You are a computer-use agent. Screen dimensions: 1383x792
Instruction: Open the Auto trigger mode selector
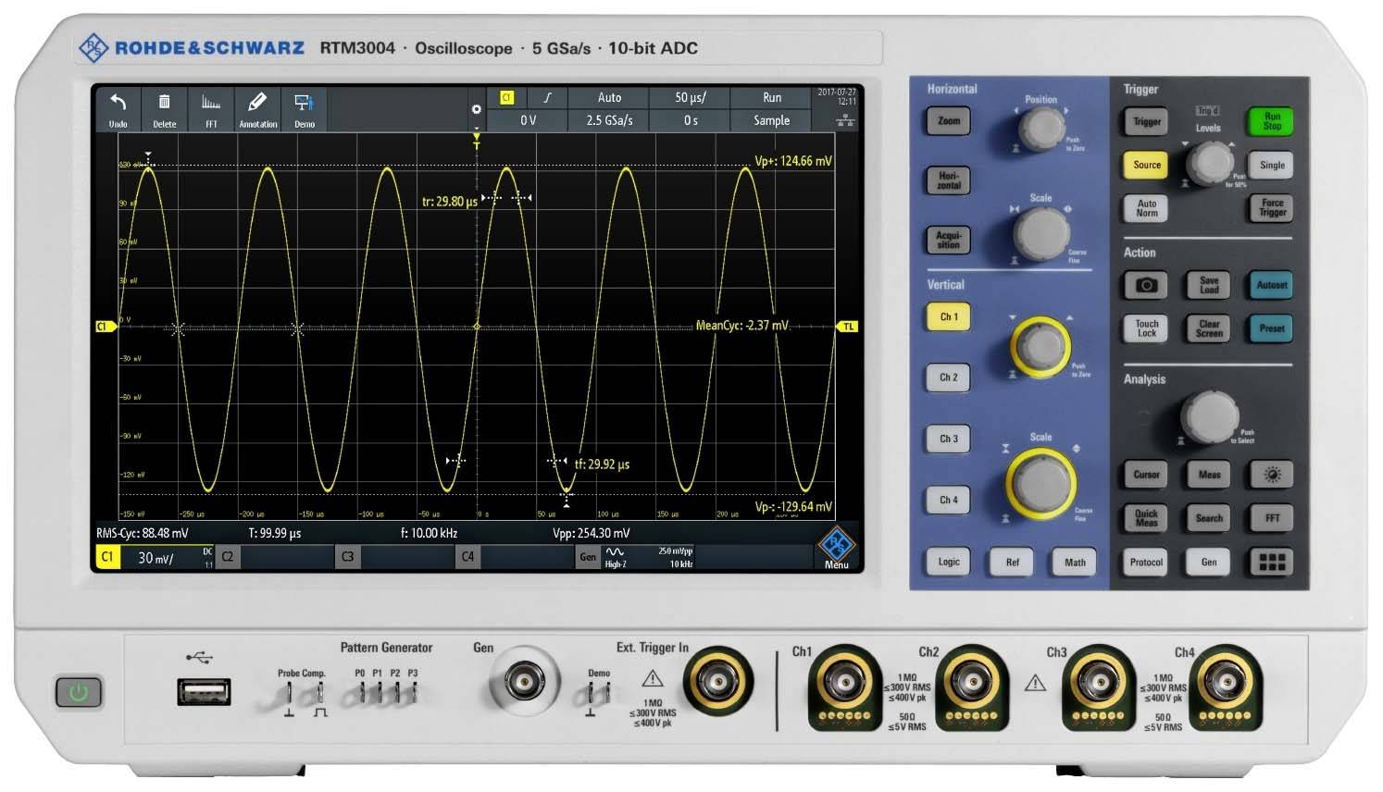click(609, 97)
